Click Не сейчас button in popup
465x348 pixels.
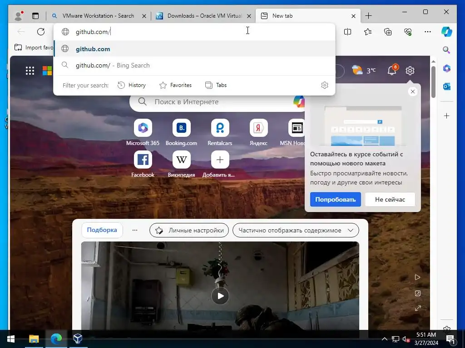tap(390, 199)
